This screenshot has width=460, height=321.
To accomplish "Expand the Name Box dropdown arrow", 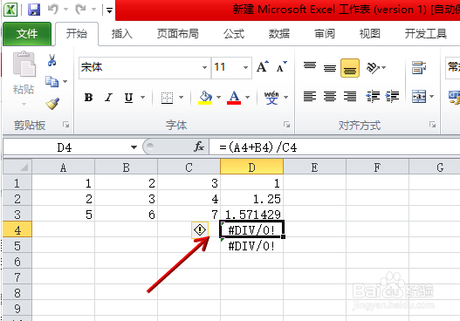I will coord(134,147).
